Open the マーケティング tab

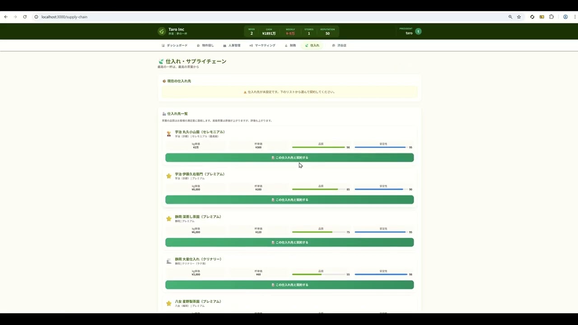(262, 46)
